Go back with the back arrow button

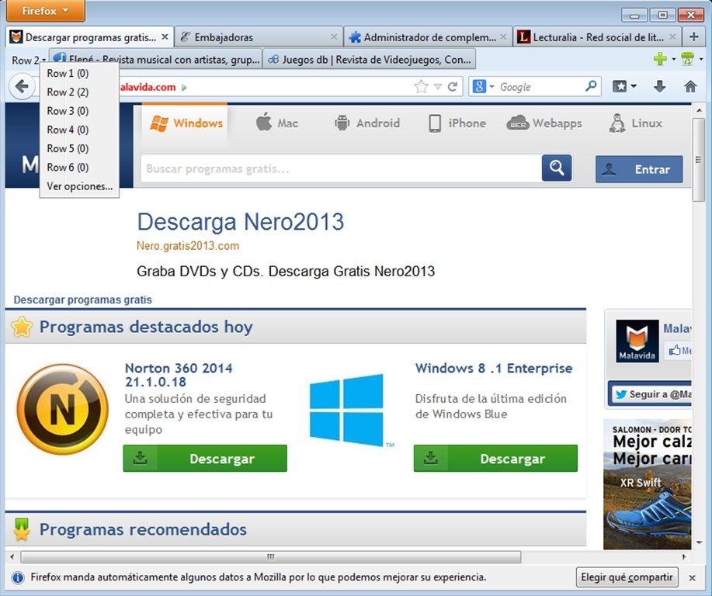click(22, 86)
